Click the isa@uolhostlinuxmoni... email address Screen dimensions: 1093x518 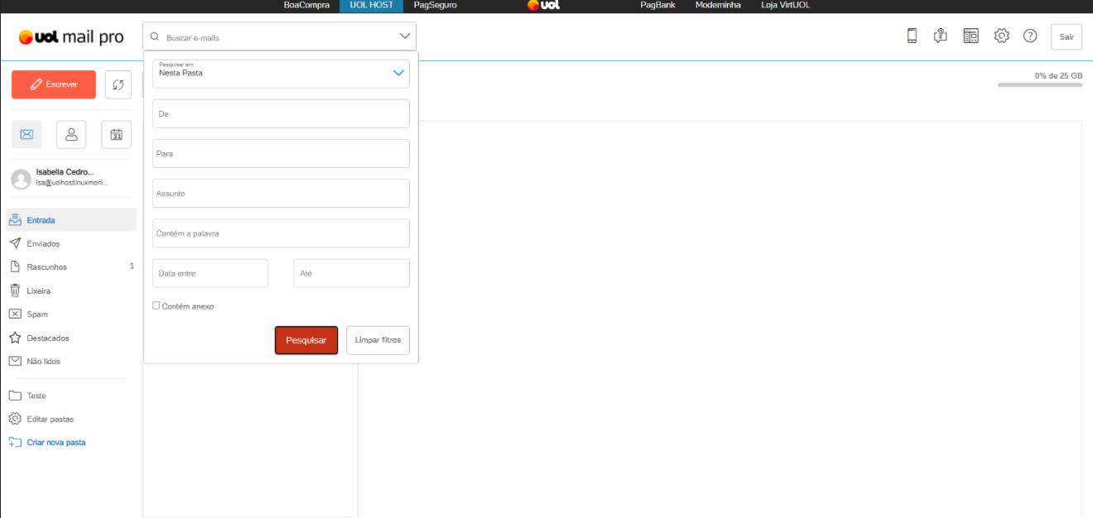pos(72,182)
